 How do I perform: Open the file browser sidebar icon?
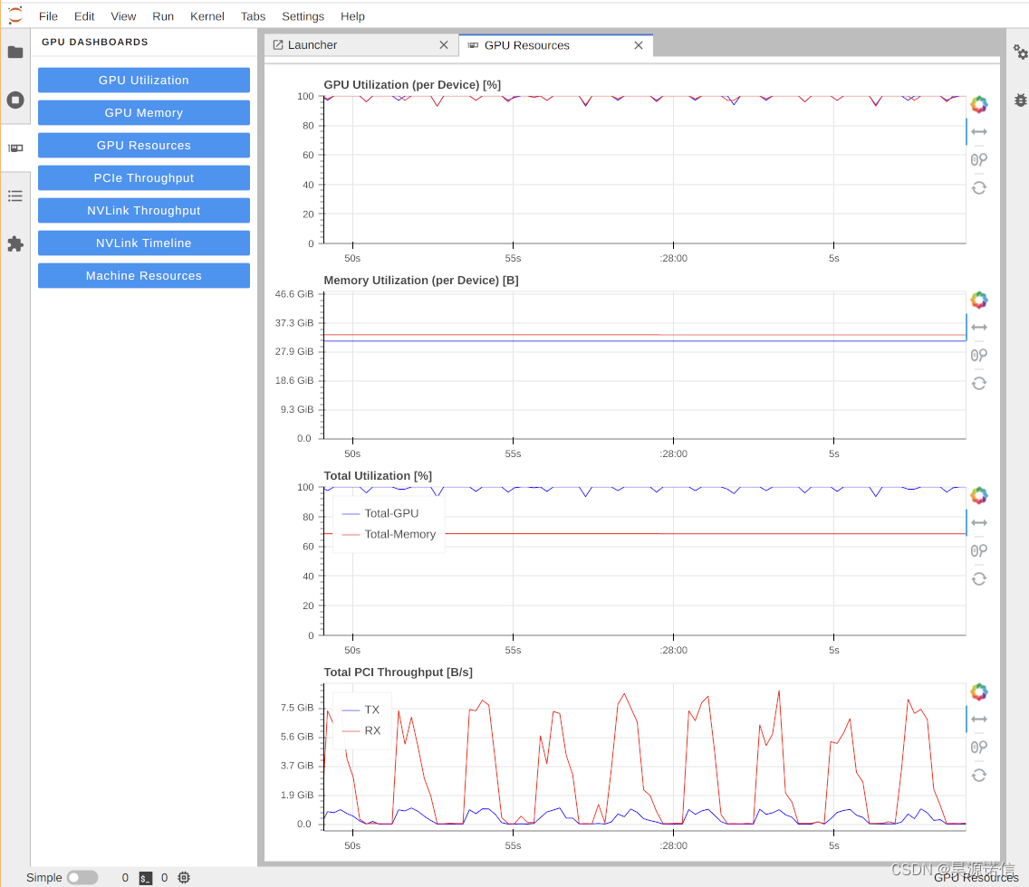coord(15,52)
